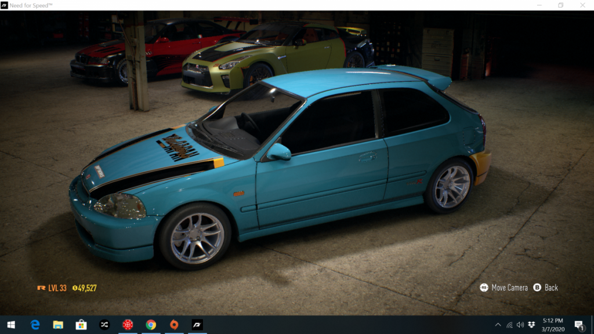Click the Move Camera prompt
The height and width of the screenshot is (334, 594).
tap(504, 288)
